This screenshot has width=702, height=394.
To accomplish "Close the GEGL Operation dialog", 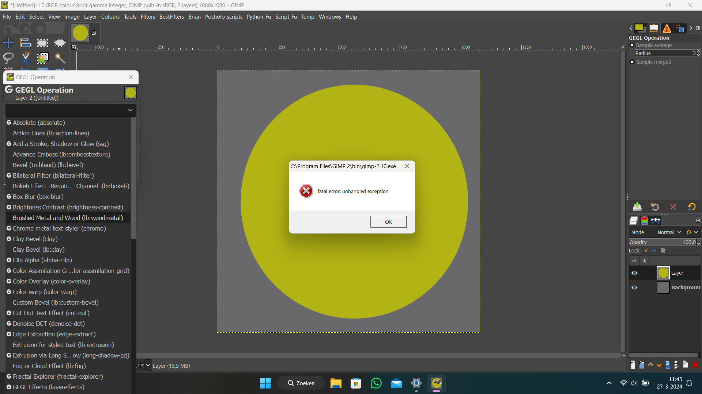I will [131, 77].
